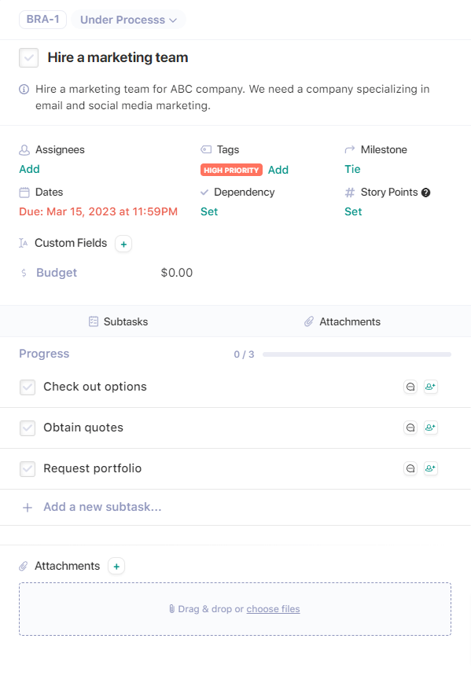Click the comment icon on Check out options
This screenshot has width=471, height=679.
[410, 387]
